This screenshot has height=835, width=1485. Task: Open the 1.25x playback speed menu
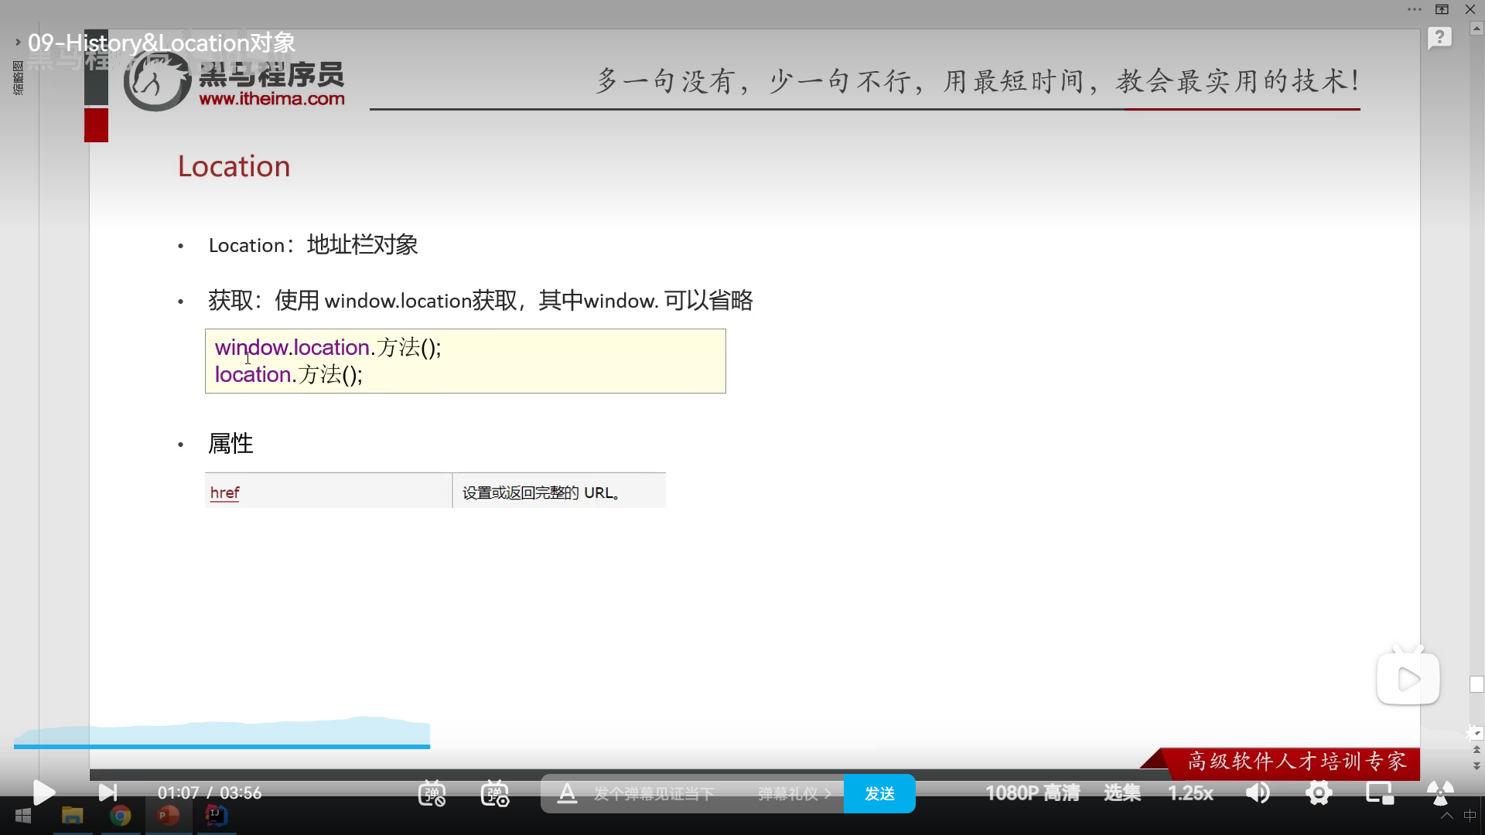coord(1190,793)
